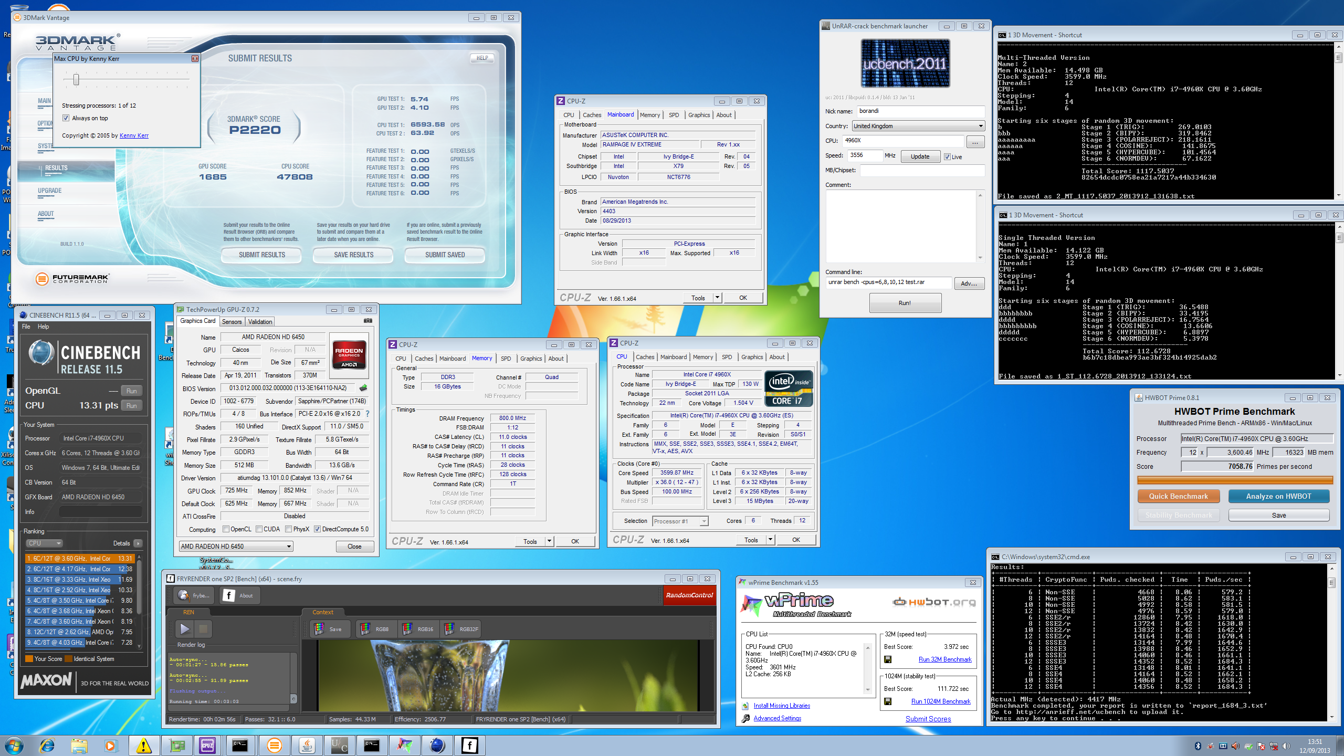This screenshot has height=756, width=1344.
Task: Open the Validation tab in GPU-Z
Action: [260, 322]
